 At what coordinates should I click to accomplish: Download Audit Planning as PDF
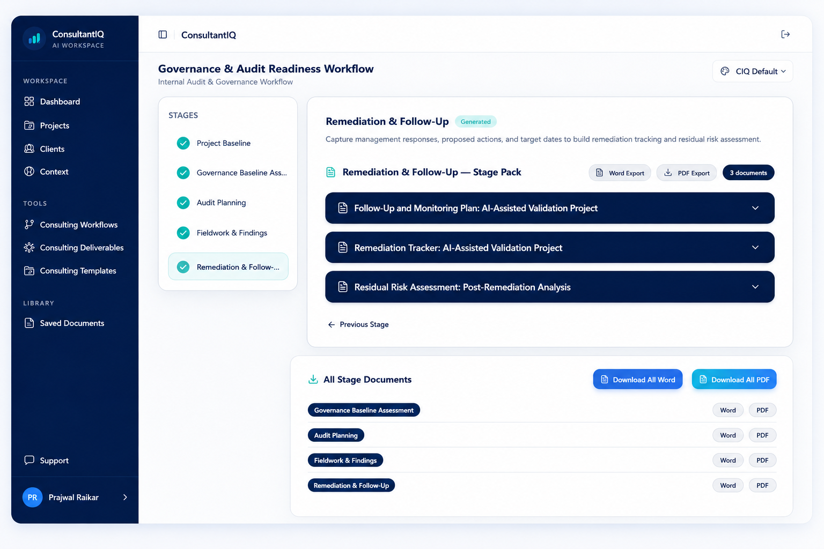[x=762, y=435]
